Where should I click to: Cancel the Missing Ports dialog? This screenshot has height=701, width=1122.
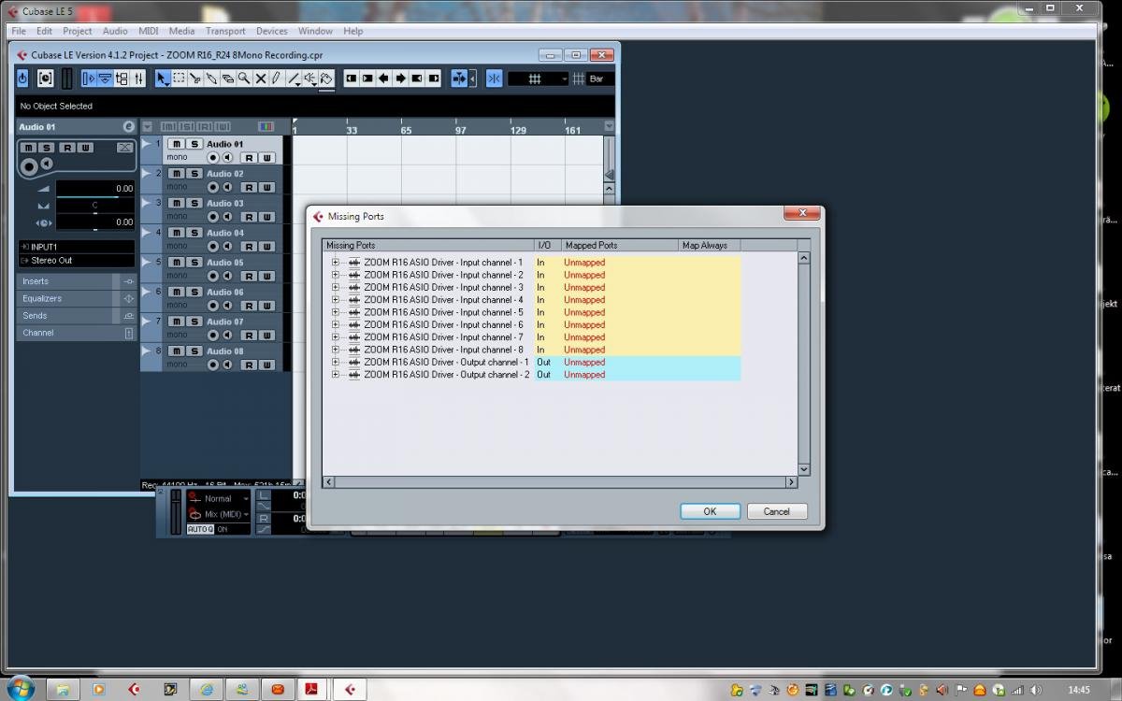776,511
